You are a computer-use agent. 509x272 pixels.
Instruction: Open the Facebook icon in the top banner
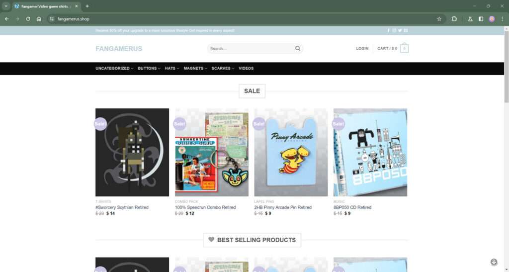[388, 30]
